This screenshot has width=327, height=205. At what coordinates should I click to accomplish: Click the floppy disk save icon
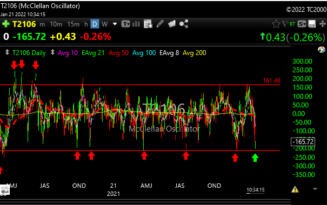[312, 24]
